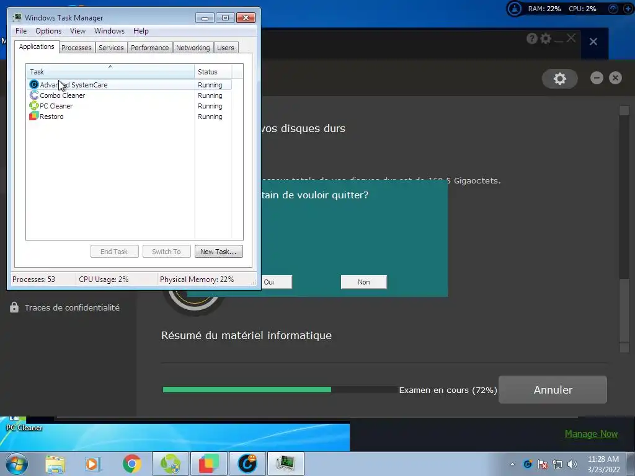Open the Options menu in Task Manager
The width and height of the screenshot is (635, 476).
(x=48, y=31)
